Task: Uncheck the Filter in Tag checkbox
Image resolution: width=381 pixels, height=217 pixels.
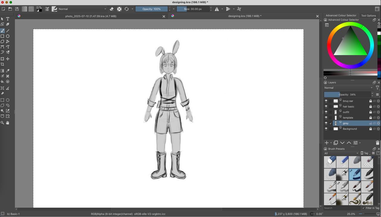Action: tap(363, 208)
